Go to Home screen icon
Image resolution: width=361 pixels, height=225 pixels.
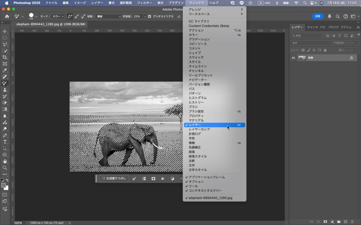pos(7,17)
